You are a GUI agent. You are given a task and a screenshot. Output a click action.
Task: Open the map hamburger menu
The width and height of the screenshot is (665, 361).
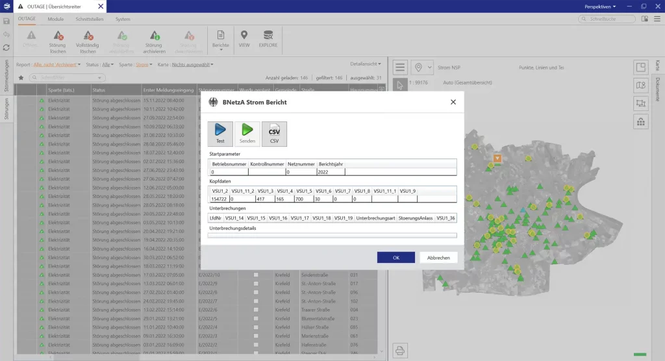click(x=399, y=68)
